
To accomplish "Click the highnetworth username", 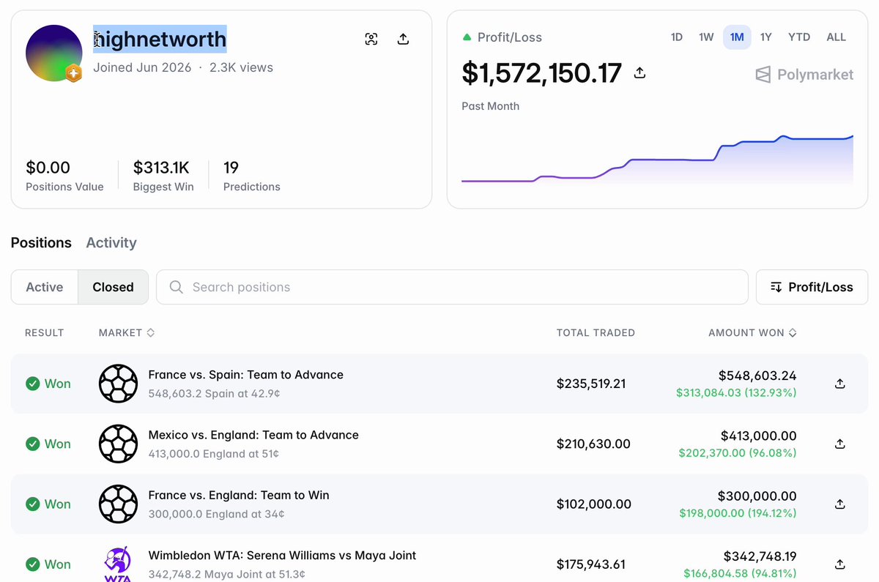I will [x=160, y=39].
